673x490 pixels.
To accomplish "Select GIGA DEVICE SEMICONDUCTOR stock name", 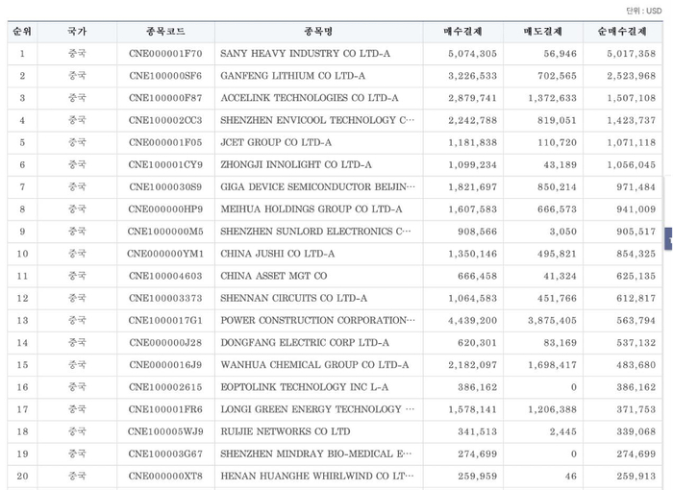I will 317,187.
